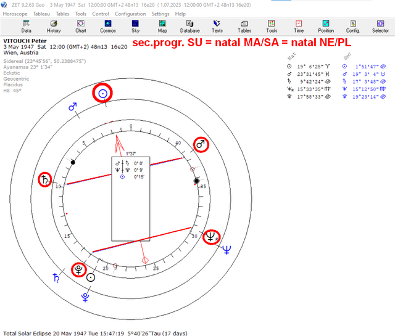Open the Tableau menu
Screen dimensions: 395x336
pyautogui.click(x=41, y=14)
